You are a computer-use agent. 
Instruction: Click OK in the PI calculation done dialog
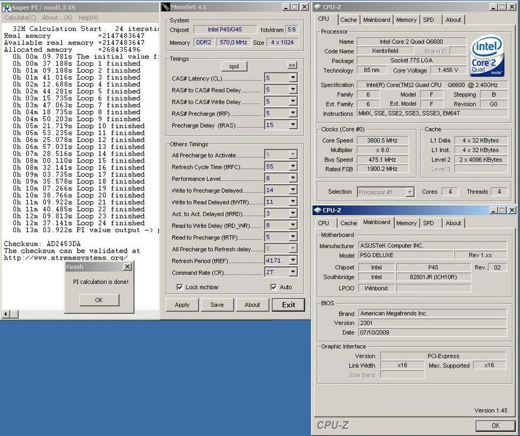[99, 300]
